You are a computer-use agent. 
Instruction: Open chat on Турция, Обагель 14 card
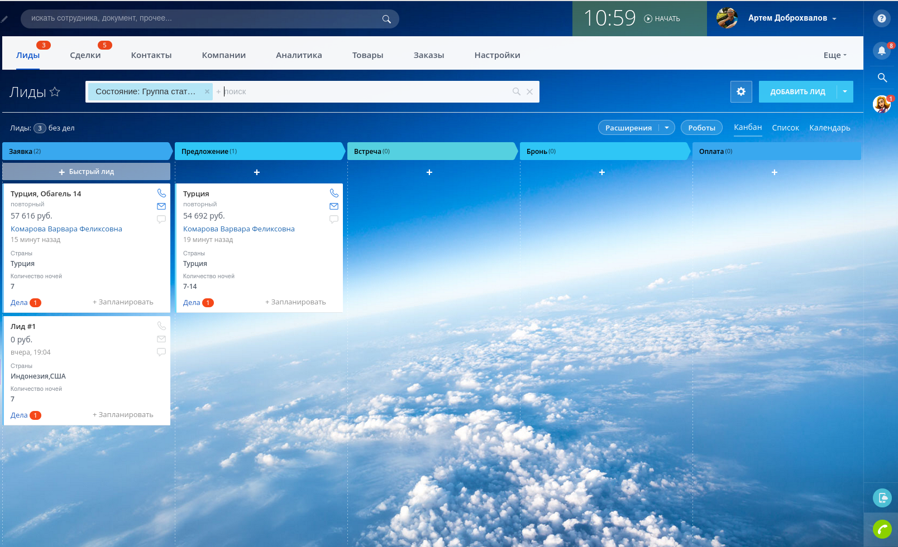tap(161, 219)
